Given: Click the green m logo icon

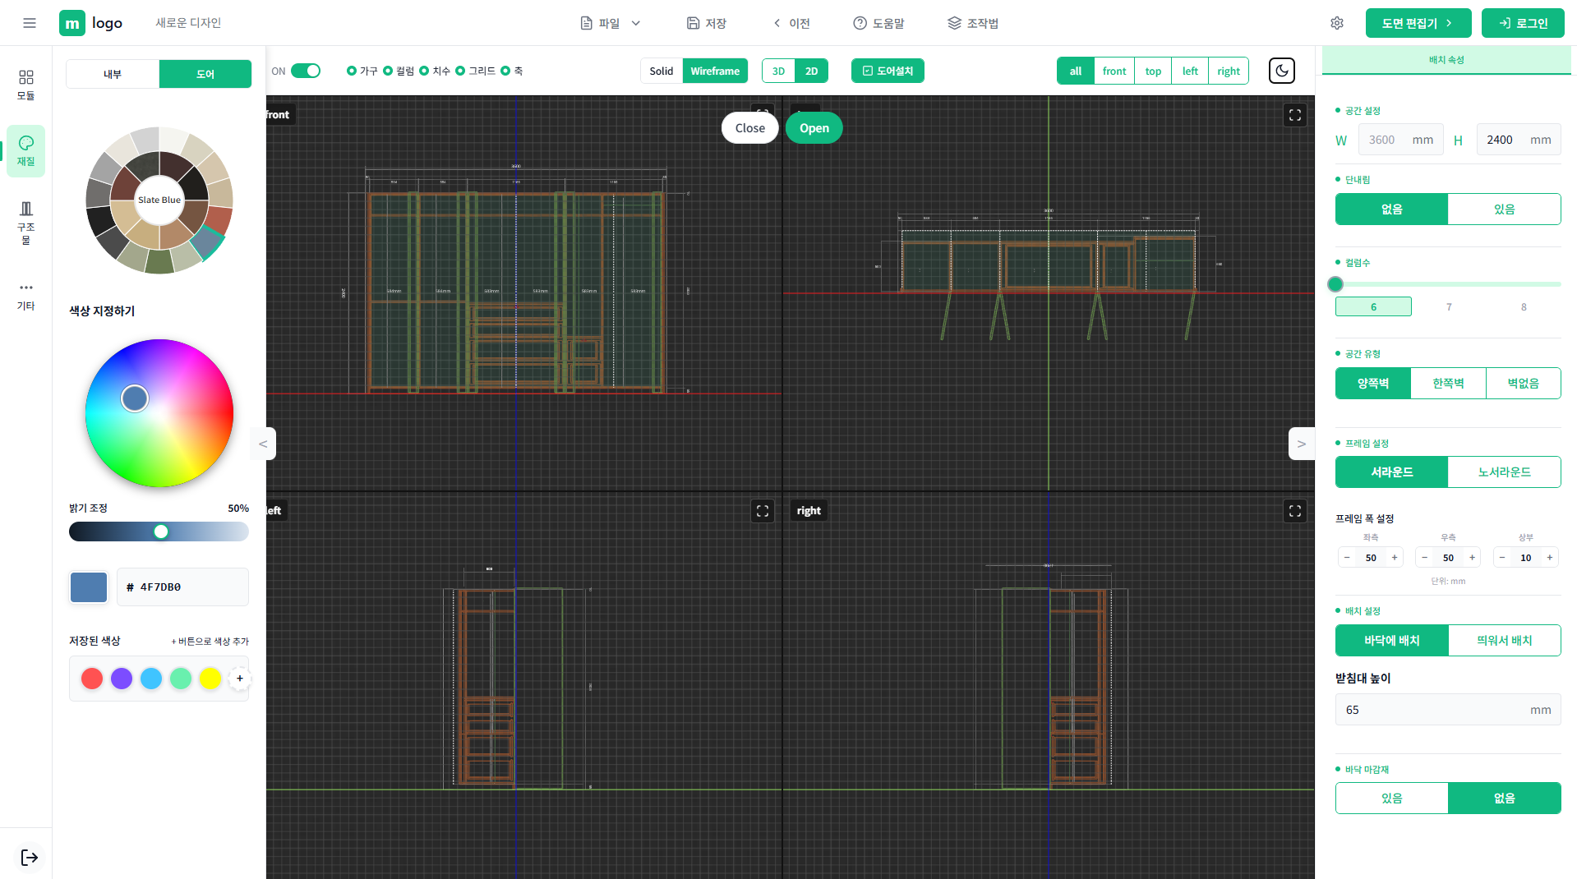Looking at the screenshot, I should pyautogui.click(x=72, y=23).
